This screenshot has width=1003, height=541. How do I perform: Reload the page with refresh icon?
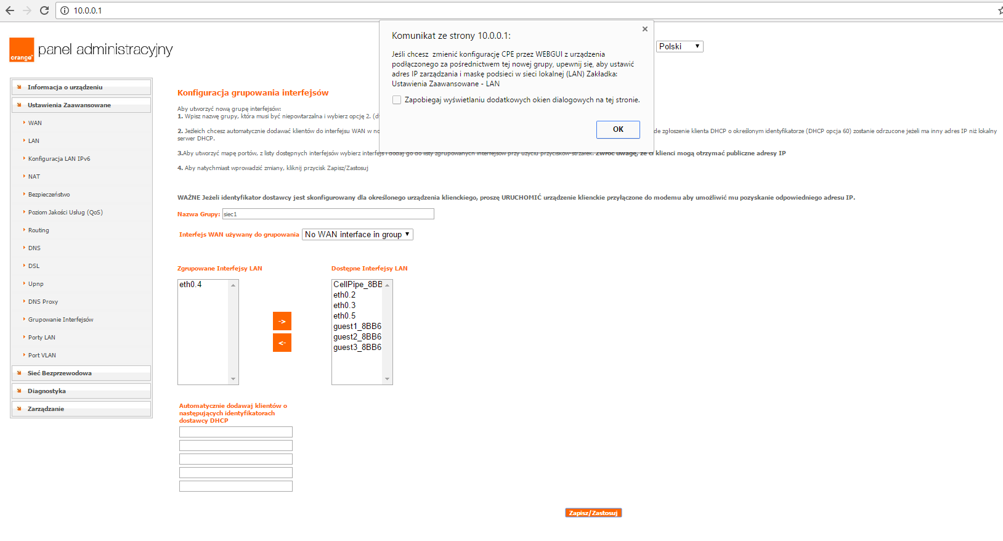click(x=44, y=10)
